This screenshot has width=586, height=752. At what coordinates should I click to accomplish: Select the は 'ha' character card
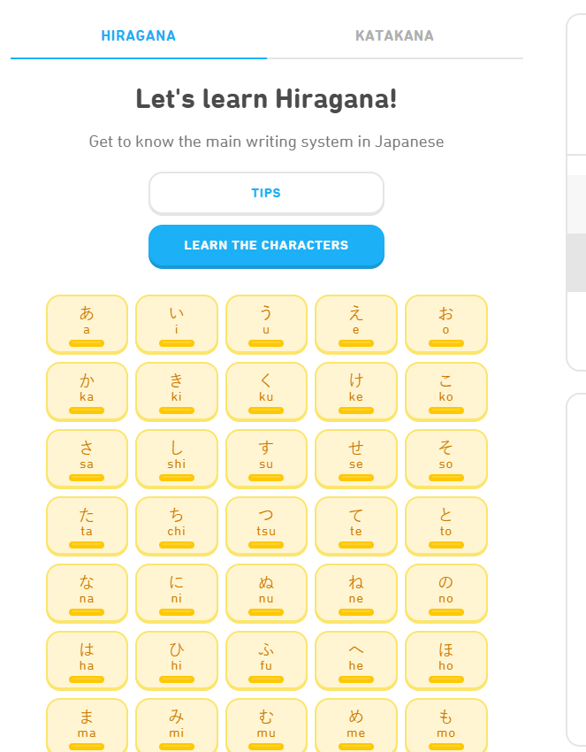coord(87,660)
